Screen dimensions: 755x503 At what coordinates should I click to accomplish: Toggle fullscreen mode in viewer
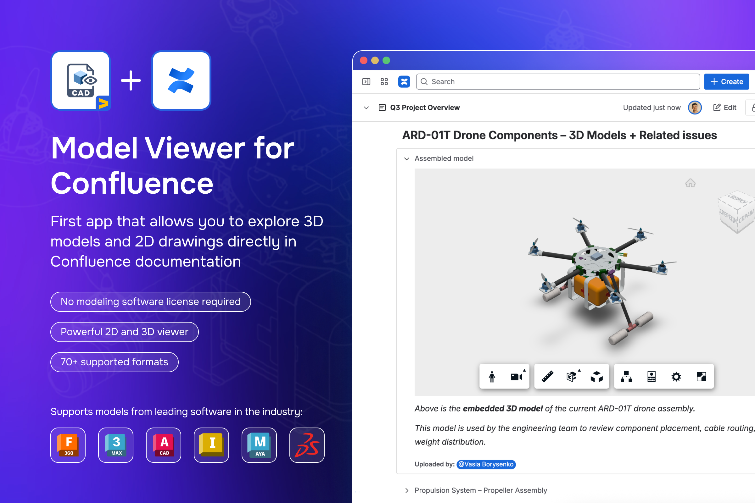point(701,377)
